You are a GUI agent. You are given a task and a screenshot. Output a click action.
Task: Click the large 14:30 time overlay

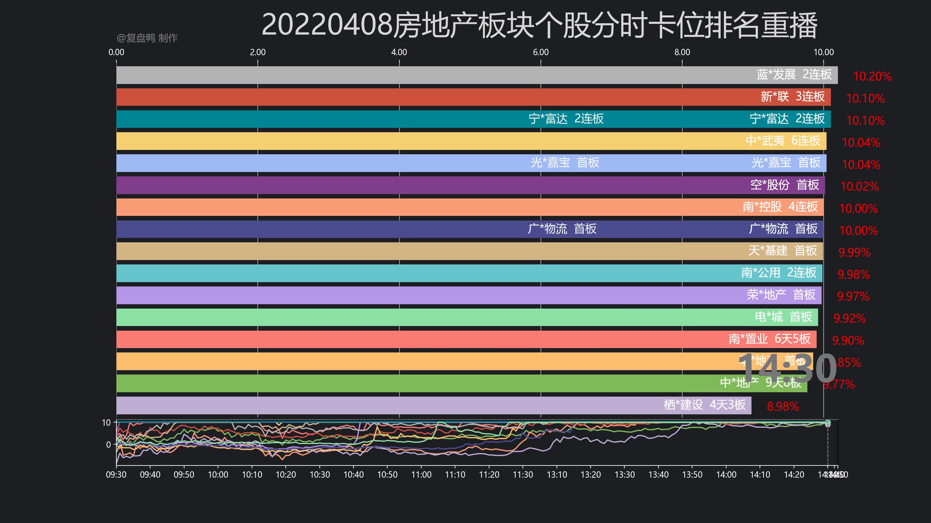[788, 368]
